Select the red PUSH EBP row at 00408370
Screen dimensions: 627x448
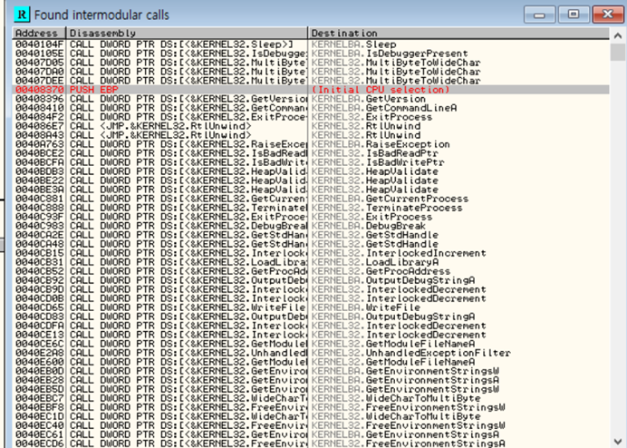[311, 90]
